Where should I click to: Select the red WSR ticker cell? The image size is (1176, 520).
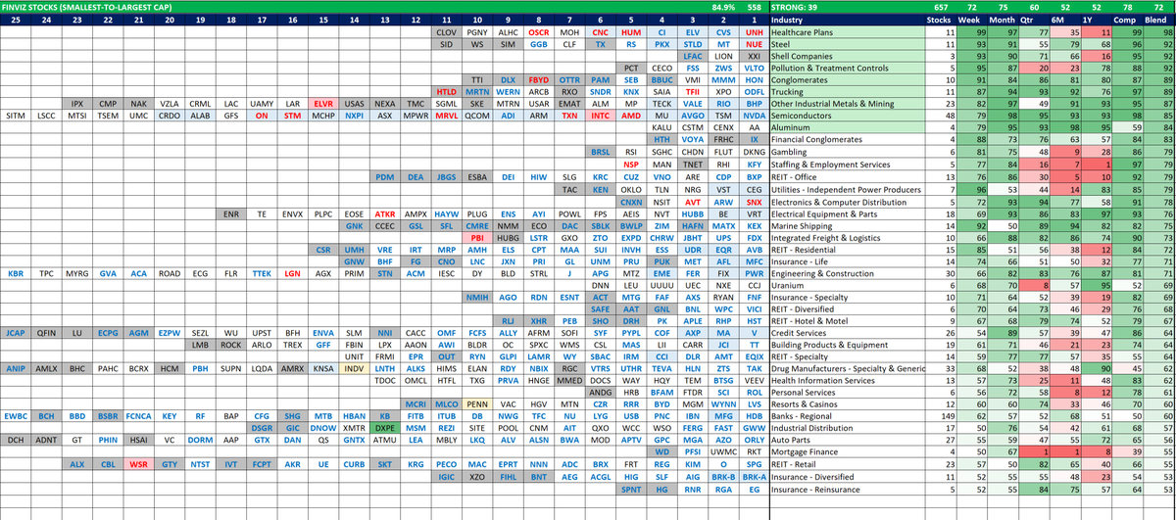click(x=139, y=464)
